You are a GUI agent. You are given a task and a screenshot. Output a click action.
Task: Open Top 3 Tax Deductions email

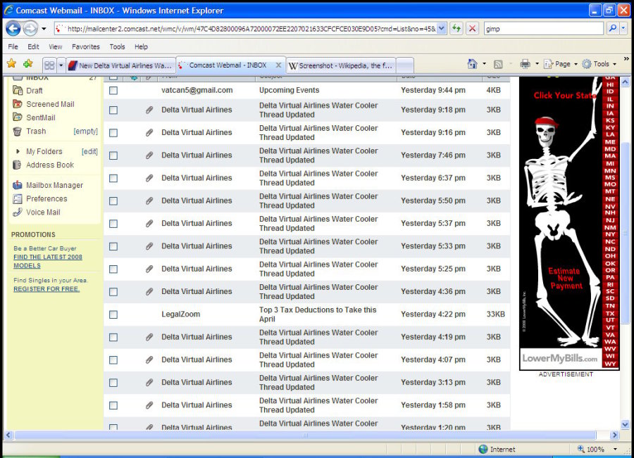(x=318, y=314)
